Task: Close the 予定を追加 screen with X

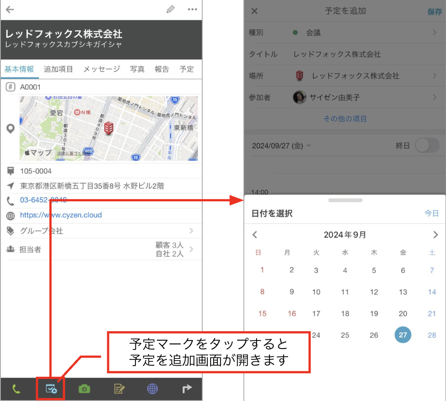Action: click(254, 11)
